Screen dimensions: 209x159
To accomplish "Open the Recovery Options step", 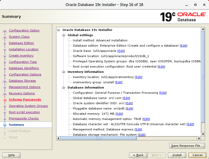I will pos(22,93).
